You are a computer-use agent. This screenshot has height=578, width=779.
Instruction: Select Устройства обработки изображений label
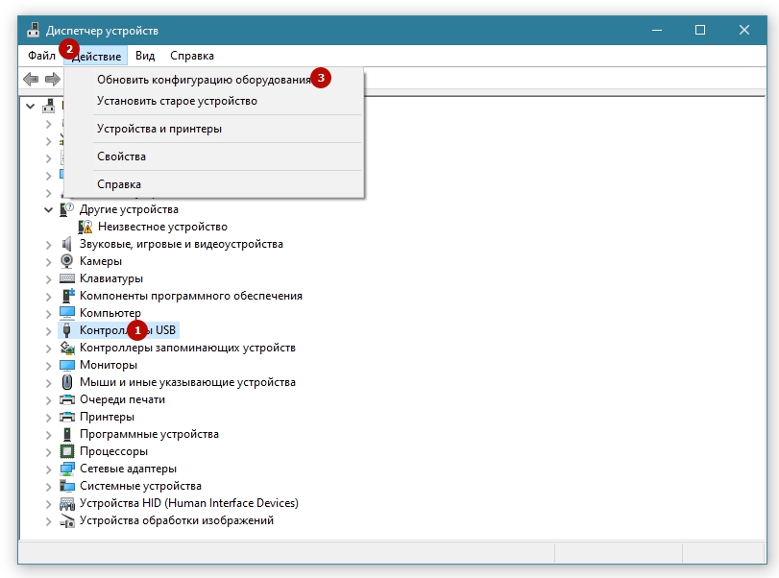click(177, 520)
